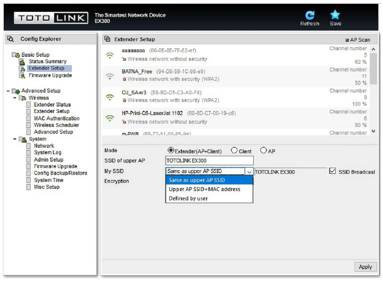Click wifi signal icon for BATNA_Free network

click(110, 76)
